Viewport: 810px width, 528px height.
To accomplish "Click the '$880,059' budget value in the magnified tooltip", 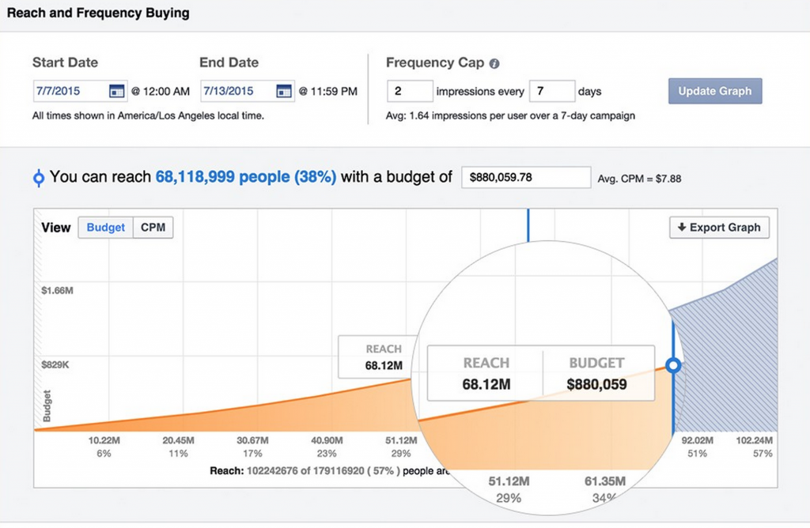I will tap(596, 384).
